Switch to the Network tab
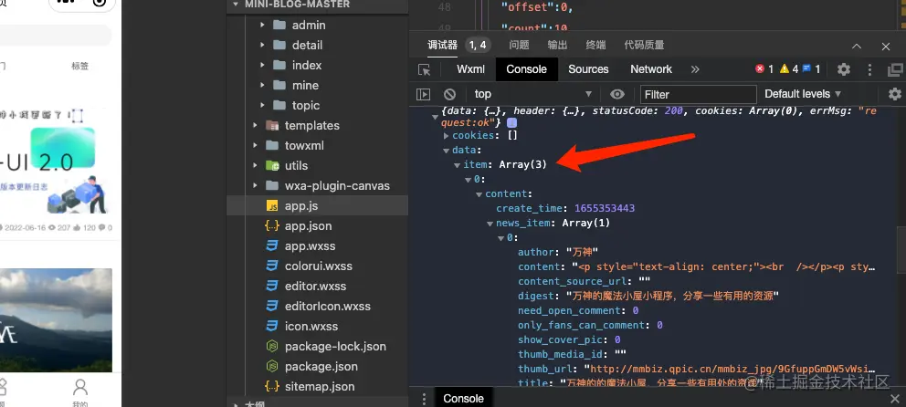This screenshot has width=906, height=407. coord(651,69)
